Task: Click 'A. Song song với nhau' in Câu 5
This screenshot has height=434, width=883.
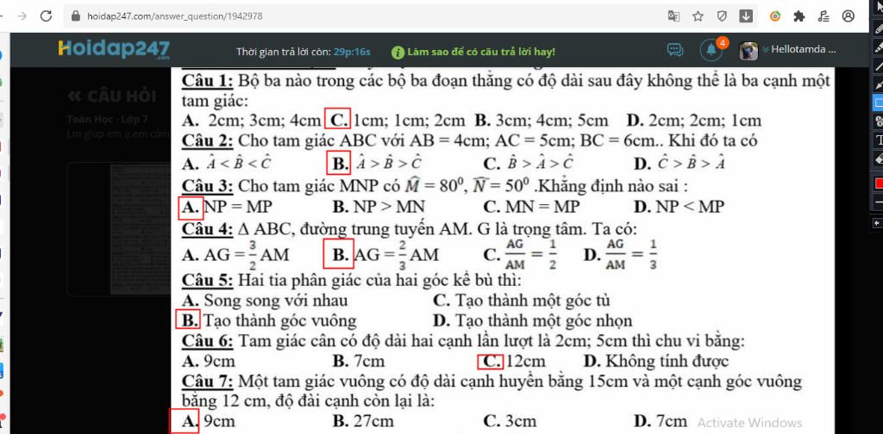Action: (x=266, y=301)
